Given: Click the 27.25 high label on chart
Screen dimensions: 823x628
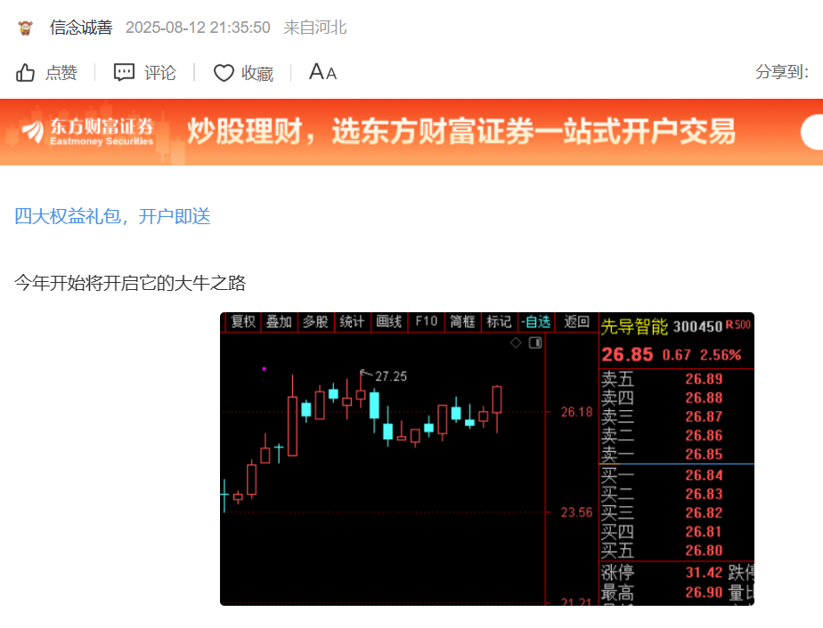Looking at the screenshot, I should pyautogui.click(x=390, y=376).
